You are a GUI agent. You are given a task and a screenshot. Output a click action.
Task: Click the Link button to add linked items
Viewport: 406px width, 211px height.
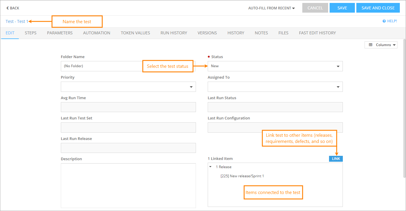(336, 158)
